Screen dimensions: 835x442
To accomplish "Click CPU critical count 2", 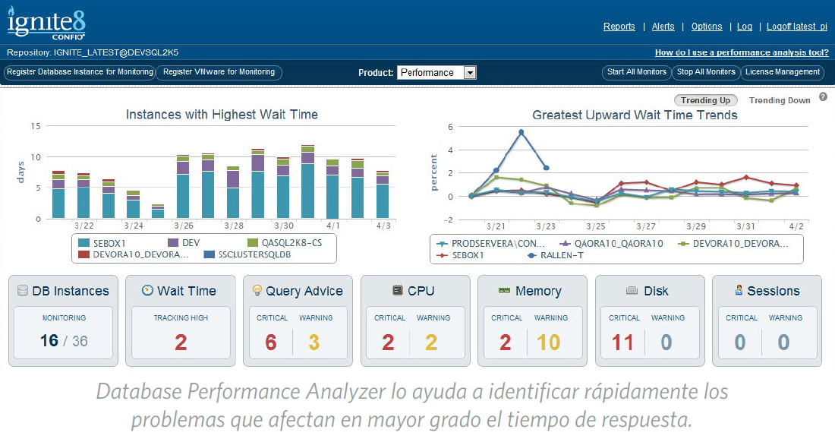I will pos(388,343).
